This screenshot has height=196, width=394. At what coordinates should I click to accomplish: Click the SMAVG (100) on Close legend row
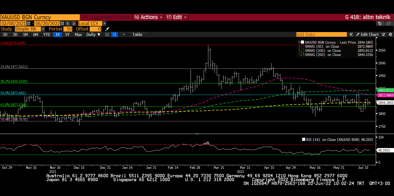[337, 51]
